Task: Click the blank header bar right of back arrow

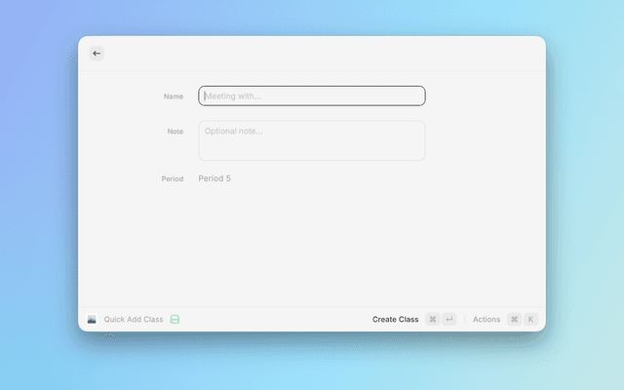Action: (322, 54)
